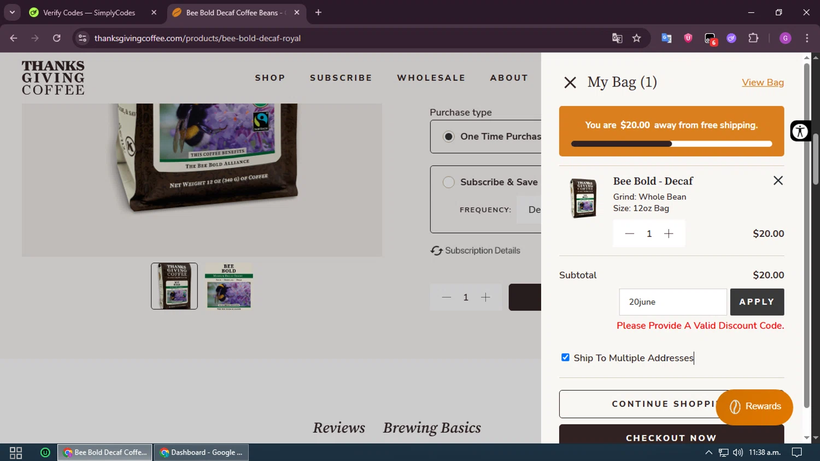Open the red shield extension icon
820x461 pixels.
pos(688,38)
